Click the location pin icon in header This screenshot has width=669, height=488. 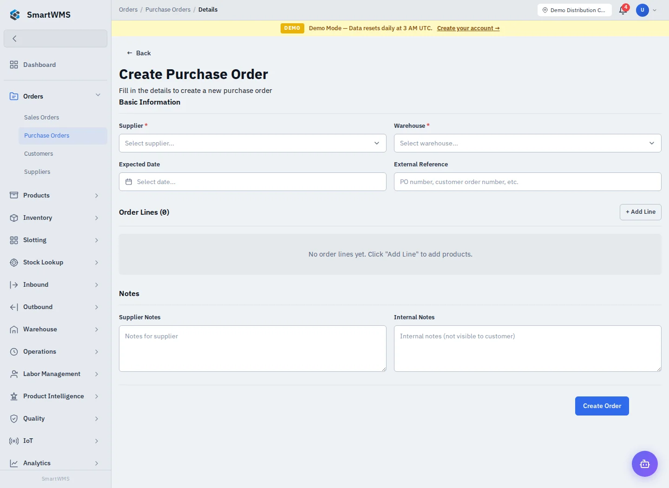pyautogui.click(x=545, y=10)
